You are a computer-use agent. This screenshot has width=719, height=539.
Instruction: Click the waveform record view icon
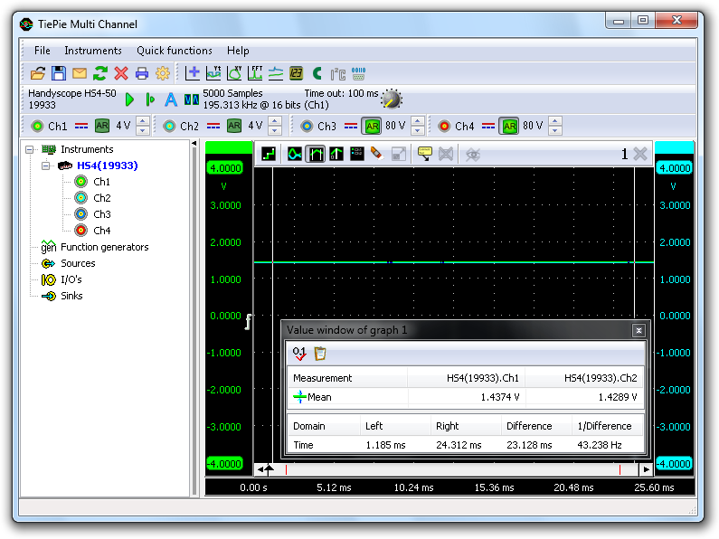coord(191,99)
